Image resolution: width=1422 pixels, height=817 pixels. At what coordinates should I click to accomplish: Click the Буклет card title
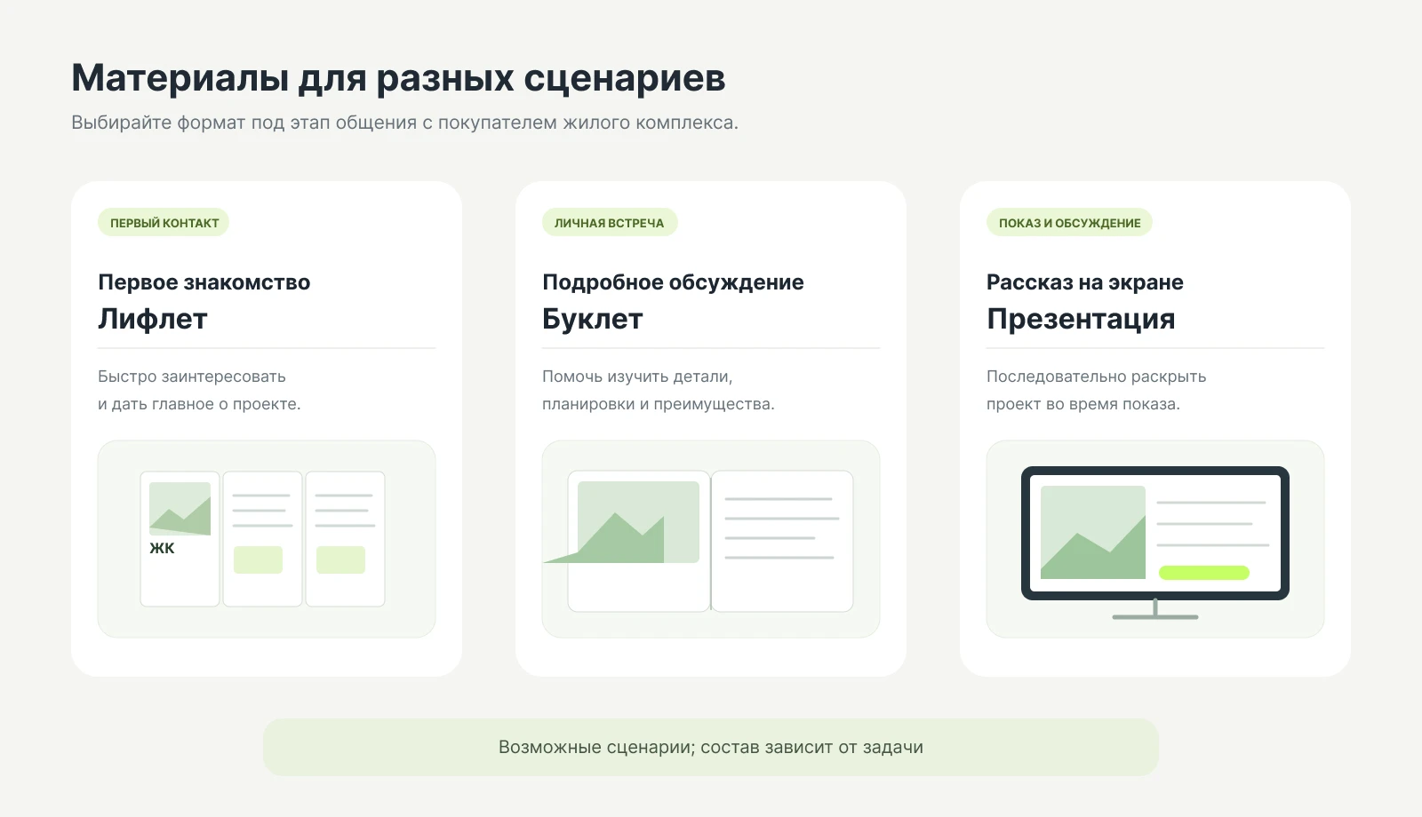[592, 319]
